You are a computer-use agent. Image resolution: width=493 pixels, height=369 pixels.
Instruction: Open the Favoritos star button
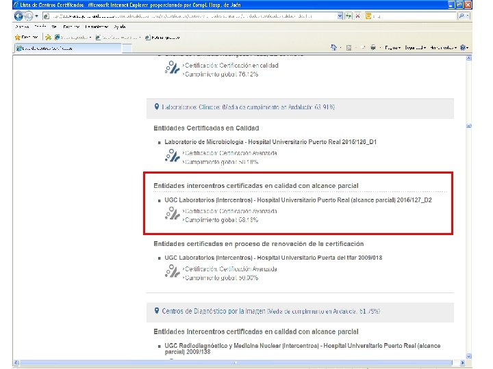[x=27, y=38]
